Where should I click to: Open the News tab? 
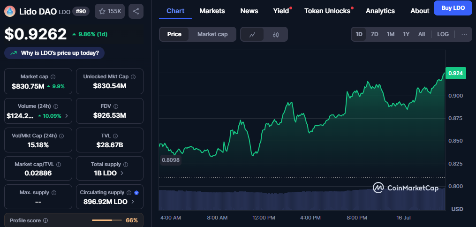[249, 11]
